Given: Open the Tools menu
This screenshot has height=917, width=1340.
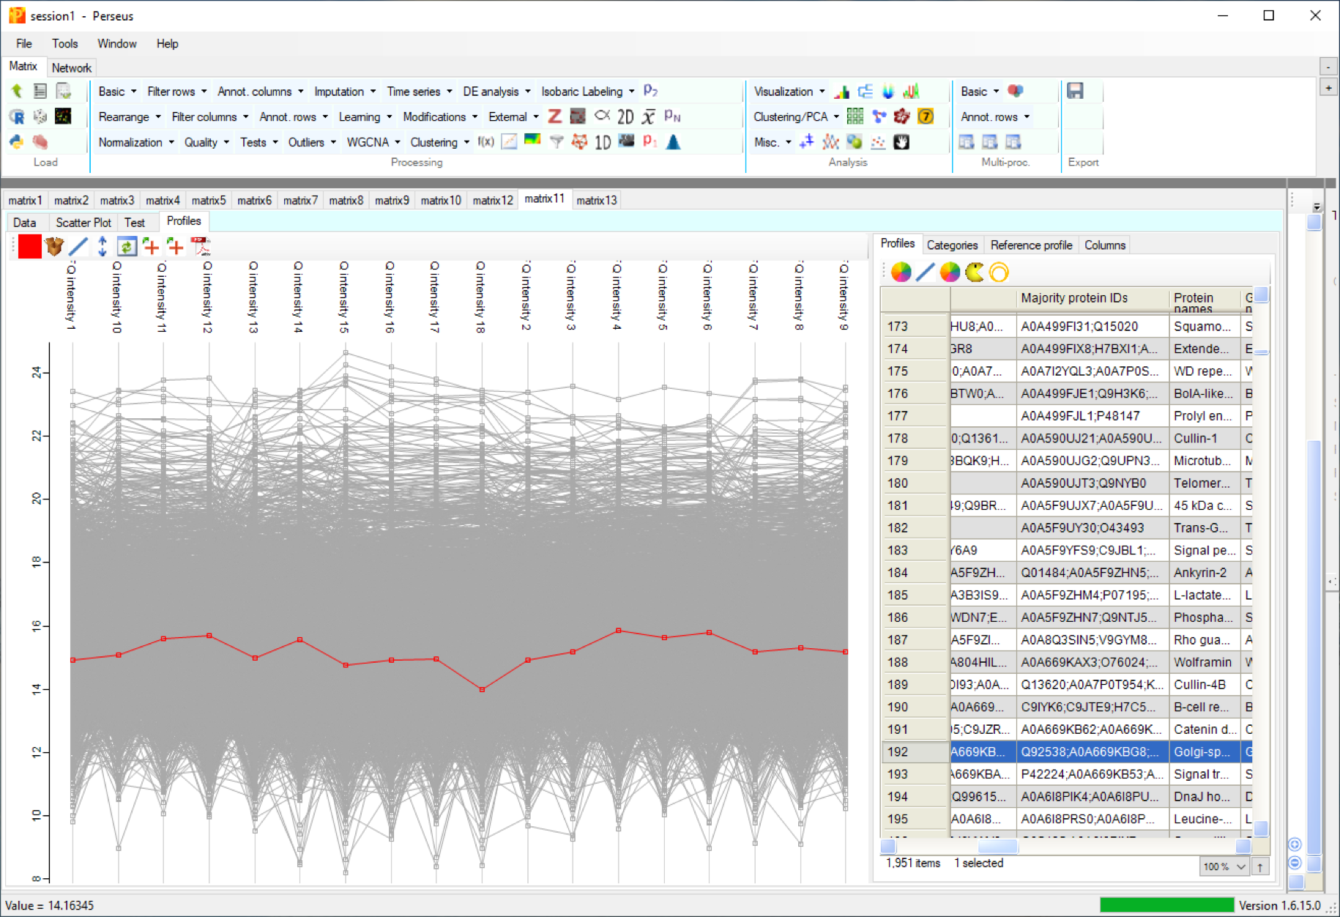Looking at the screenshot, I should click(64, 44).
